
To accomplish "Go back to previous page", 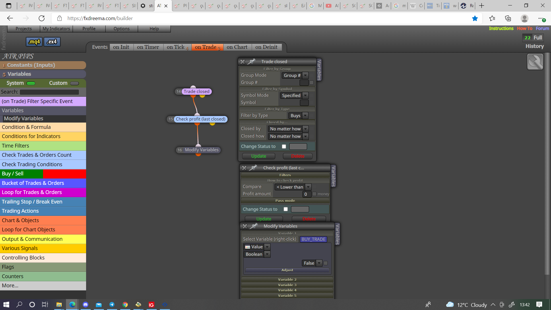I will [x=10, y=18].
